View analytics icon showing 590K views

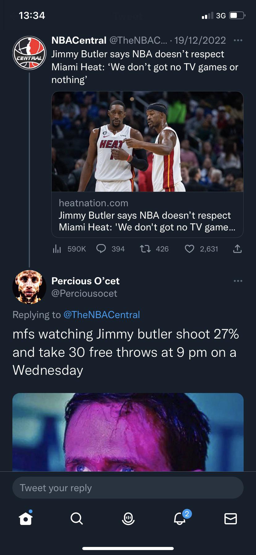pyautogui.click(x=57, y=249)
